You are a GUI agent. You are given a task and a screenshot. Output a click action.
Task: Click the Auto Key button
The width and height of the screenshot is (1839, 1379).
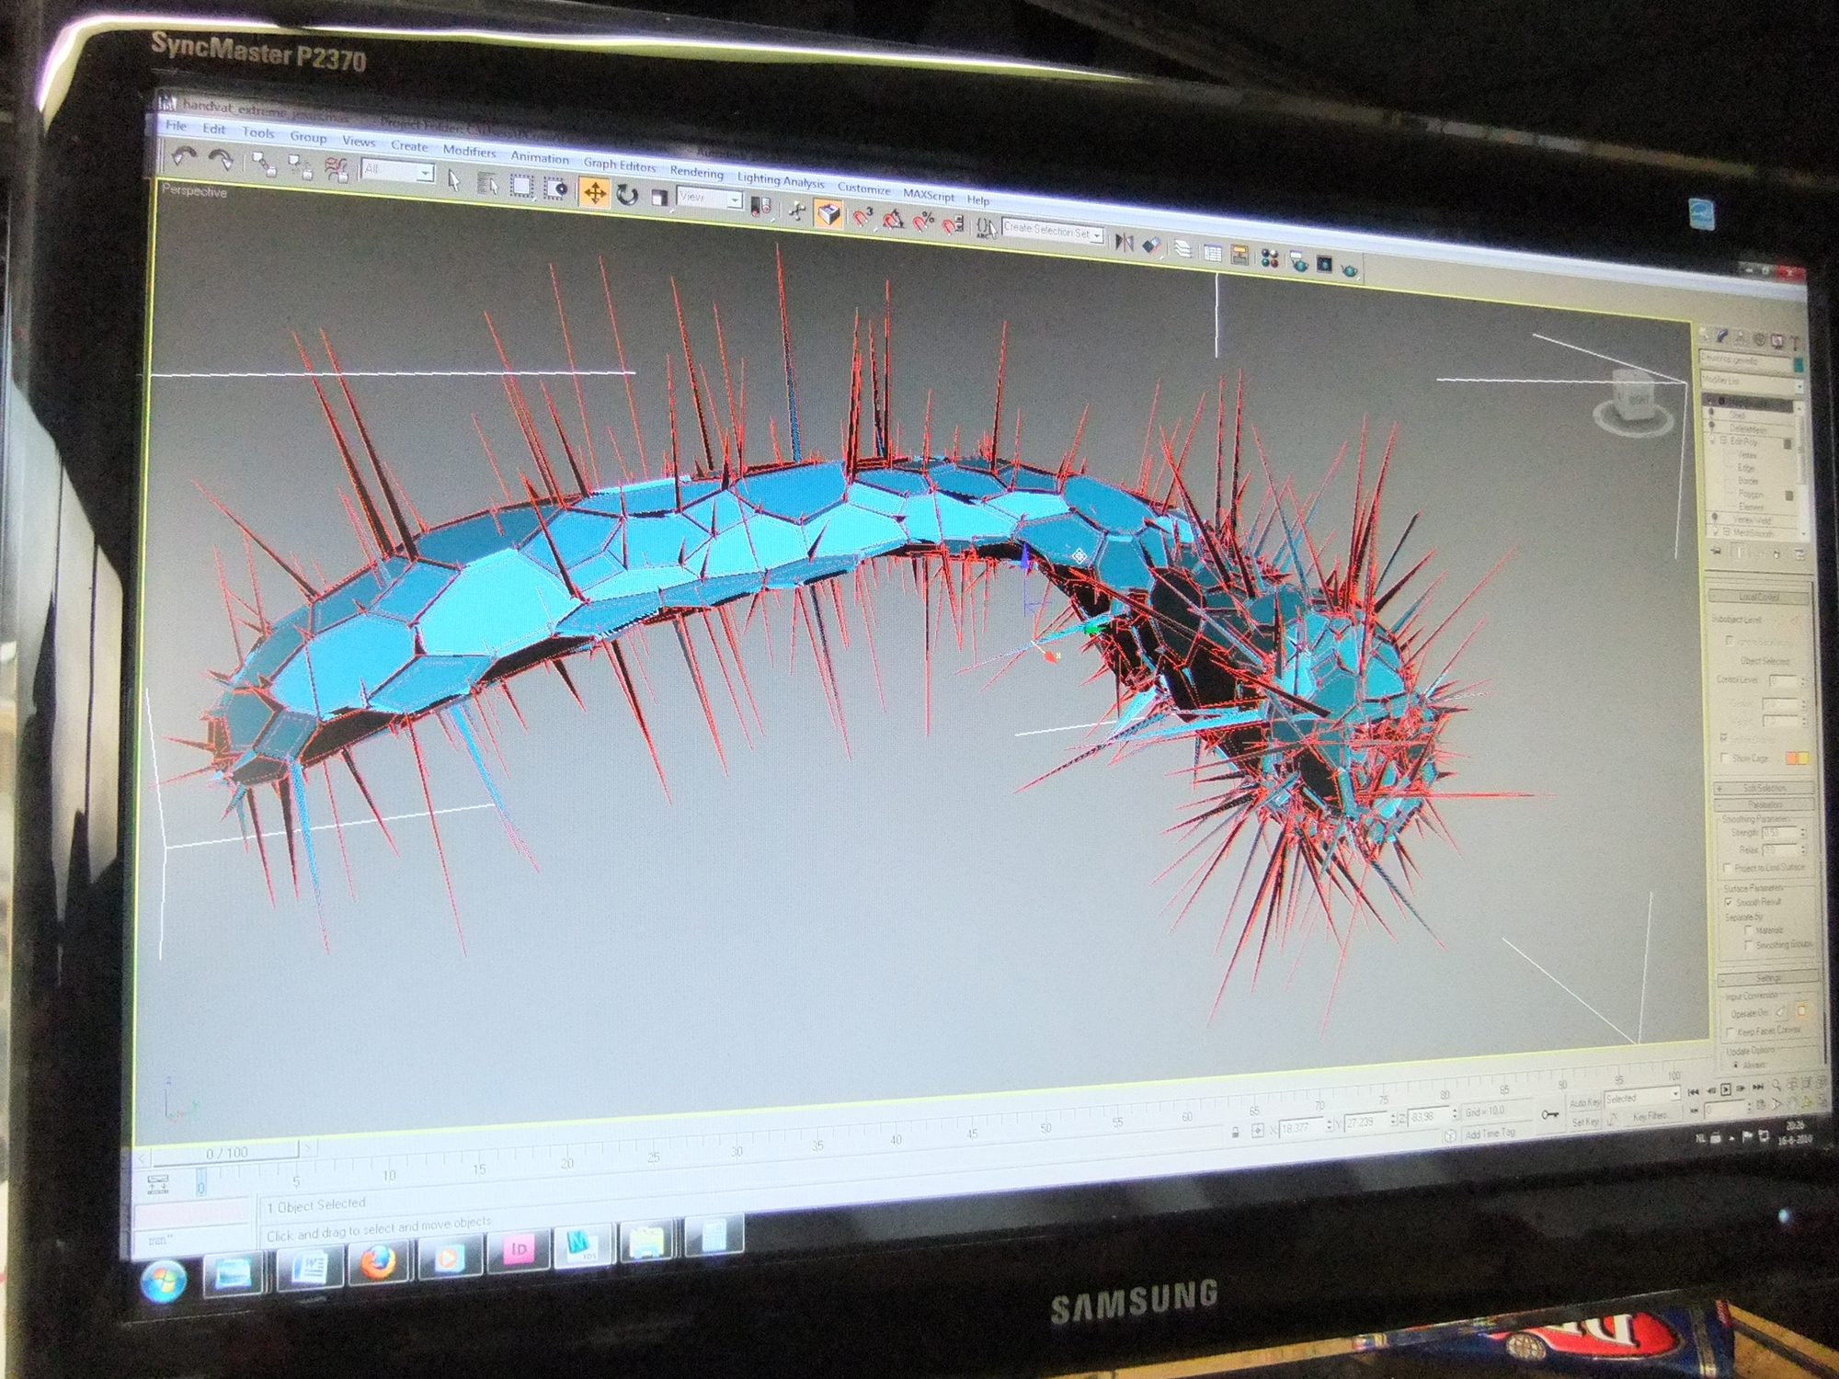coord(1584,1102)
